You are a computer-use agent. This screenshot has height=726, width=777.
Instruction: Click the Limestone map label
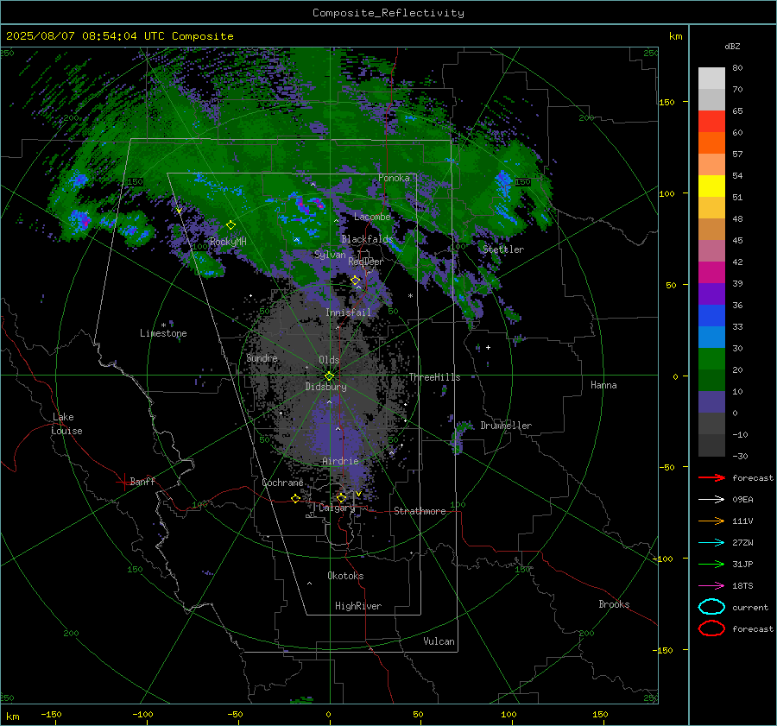(x=163, y=333)
